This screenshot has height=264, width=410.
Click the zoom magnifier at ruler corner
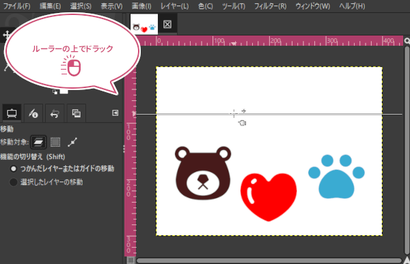pyautogui.click(x=407, y=41)
